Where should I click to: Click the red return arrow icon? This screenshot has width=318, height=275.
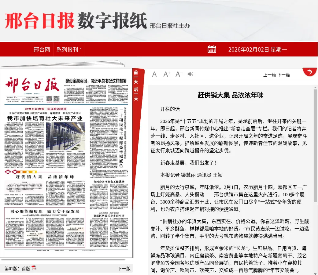coord(310,72)
